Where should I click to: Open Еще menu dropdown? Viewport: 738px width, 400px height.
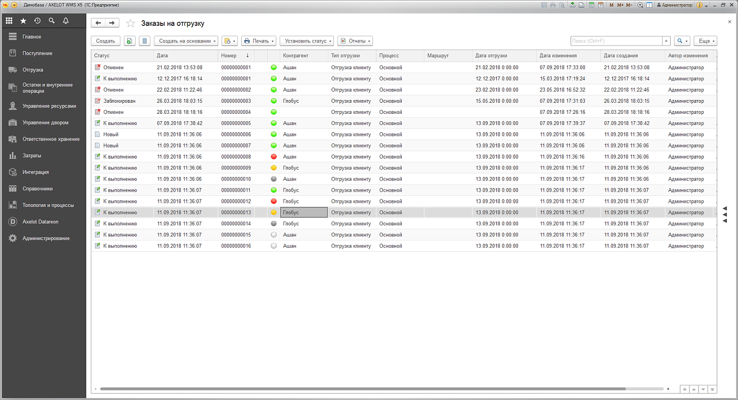tap(706, 41)
